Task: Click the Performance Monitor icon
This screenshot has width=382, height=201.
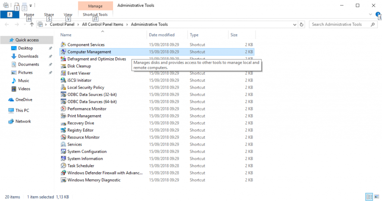Action: pyautogui.click(x=63, y=109)
